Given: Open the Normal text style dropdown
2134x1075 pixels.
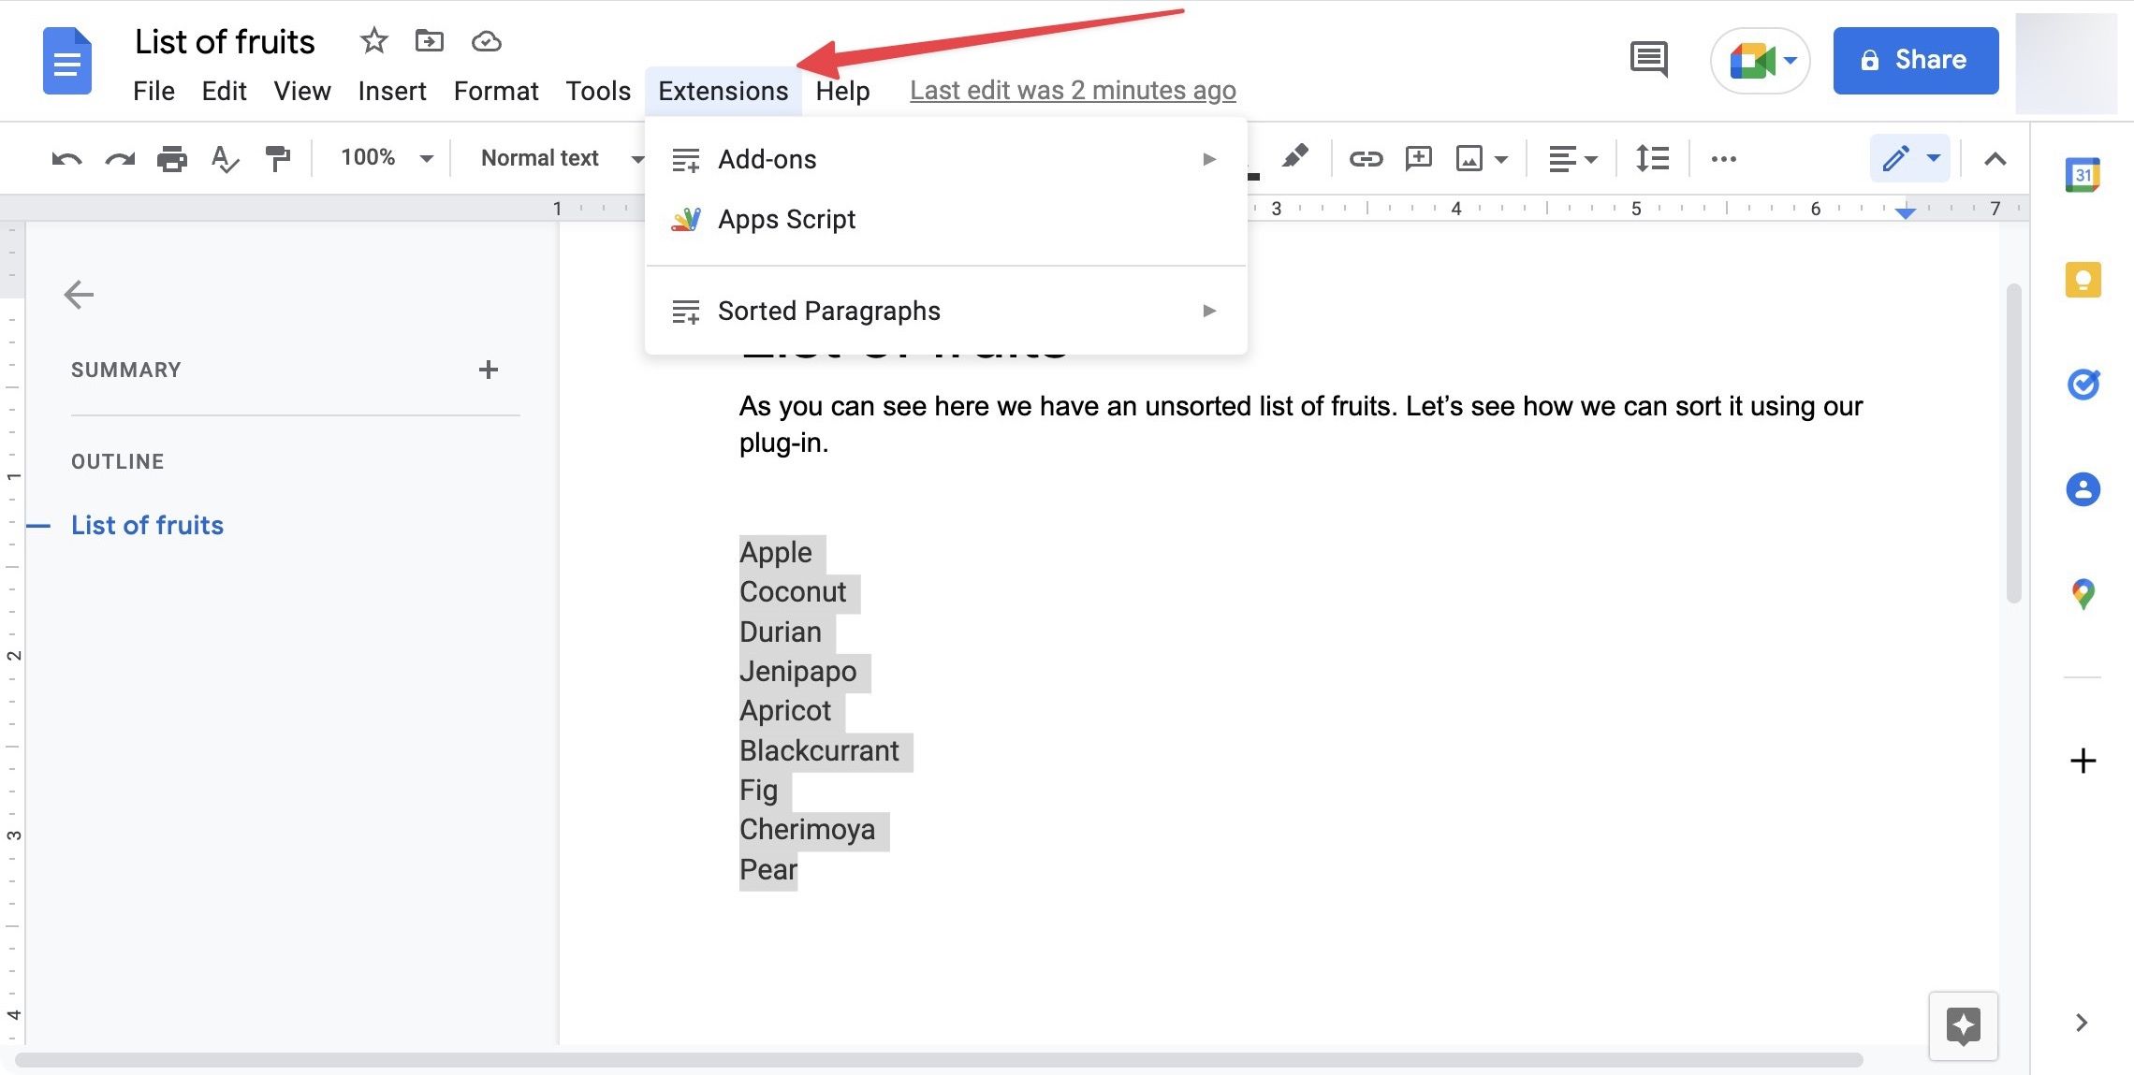Looking at the screenshot, I should click(557, 155).
